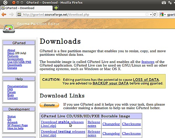The image size is (175, 138).
Task: Open Release notes for testing releases
Action: coord(94,133)
